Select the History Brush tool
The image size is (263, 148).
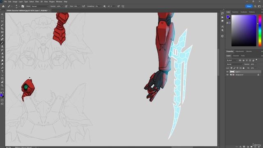click(2, 50)
